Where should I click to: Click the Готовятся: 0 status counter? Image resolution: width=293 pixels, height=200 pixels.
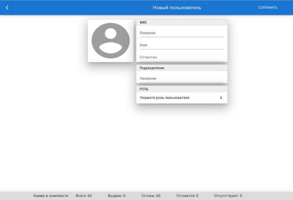click(x=187, y=196)
